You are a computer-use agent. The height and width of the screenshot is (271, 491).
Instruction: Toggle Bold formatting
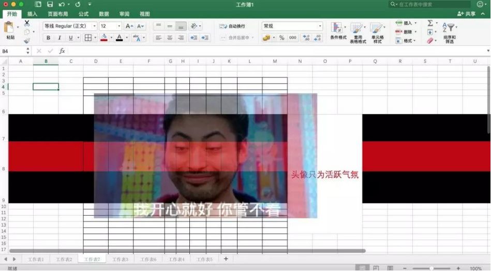click(x=48, y=38)
